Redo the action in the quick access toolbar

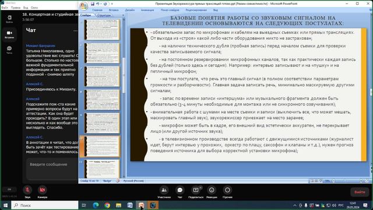pyautogui.click(x=105, y=4)
